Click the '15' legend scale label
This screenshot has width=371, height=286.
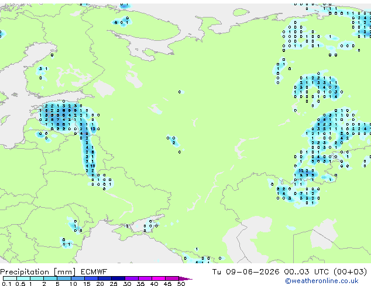click(x=87, y=284)
